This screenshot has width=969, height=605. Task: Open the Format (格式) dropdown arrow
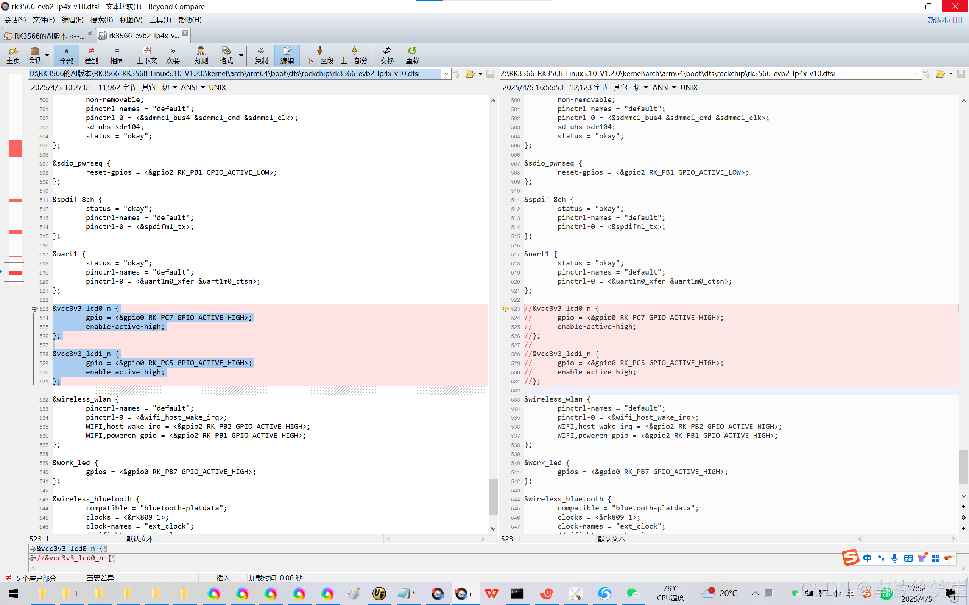coord(241,55)
